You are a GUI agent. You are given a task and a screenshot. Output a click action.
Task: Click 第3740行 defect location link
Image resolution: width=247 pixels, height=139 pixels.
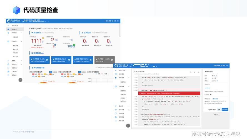pos(215,99)
